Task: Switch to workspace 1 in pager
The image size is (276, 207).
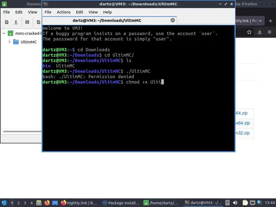Action: point(12,203)
